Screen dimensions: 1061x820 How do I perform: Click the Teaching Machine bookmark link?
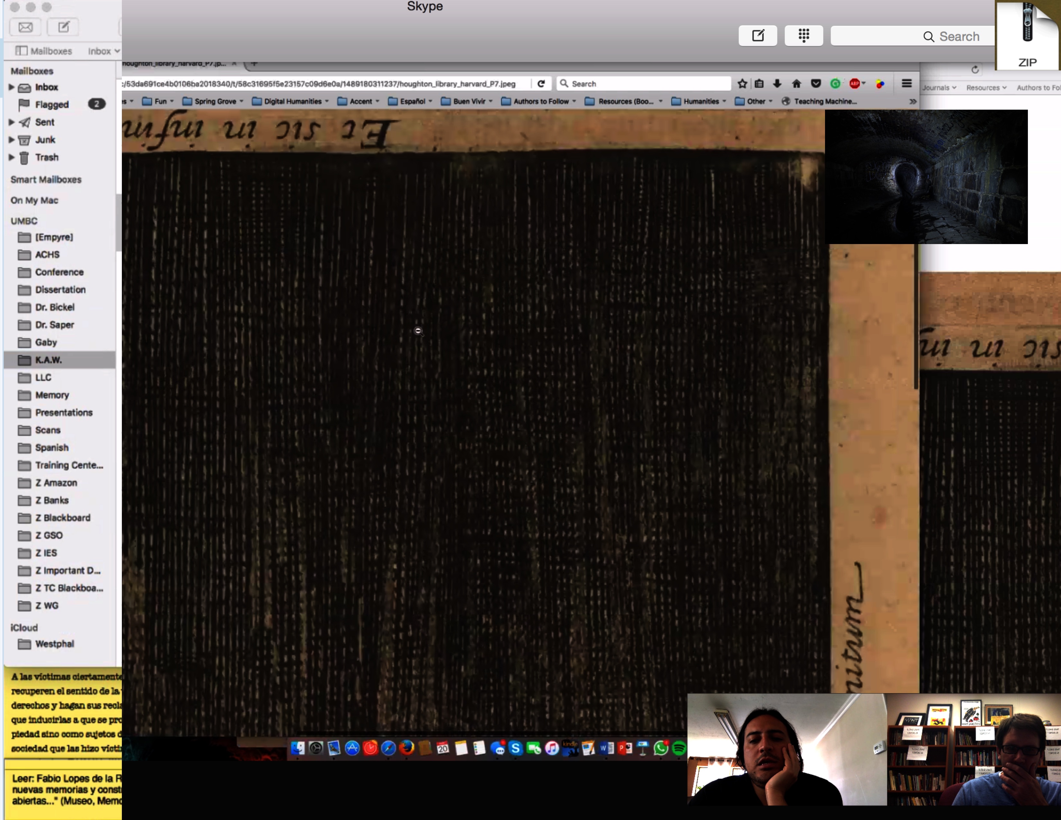[x=824, y=101]
